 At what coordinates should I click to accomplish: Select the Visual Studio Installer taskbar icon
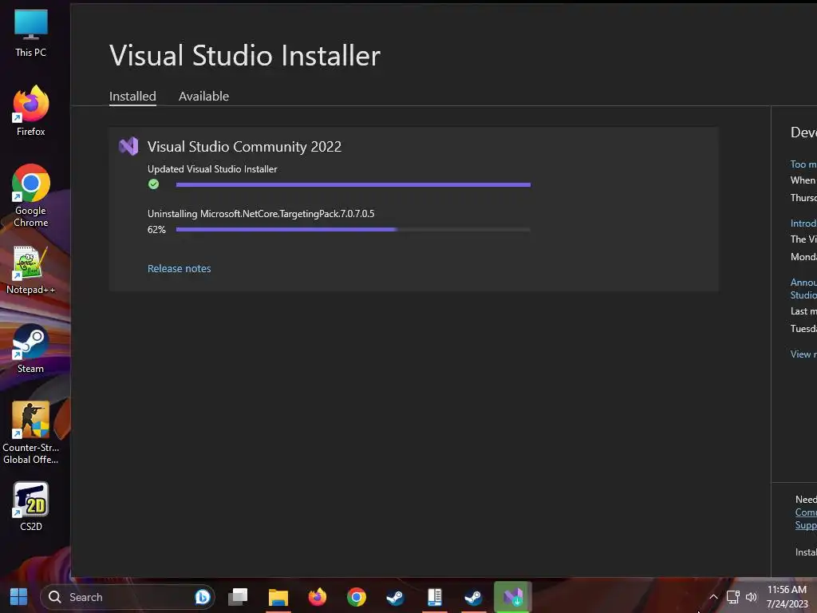click(513, 597)
